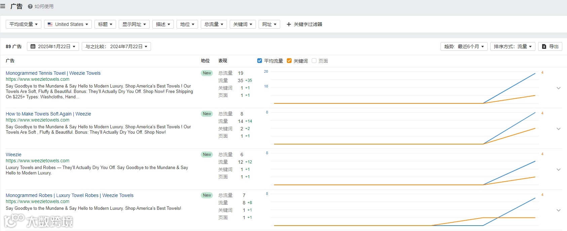The width and height of the screenshot is (567, 231).
Task: Open the URL under How to Make Towels Soft Again
Action: (37, 120)
